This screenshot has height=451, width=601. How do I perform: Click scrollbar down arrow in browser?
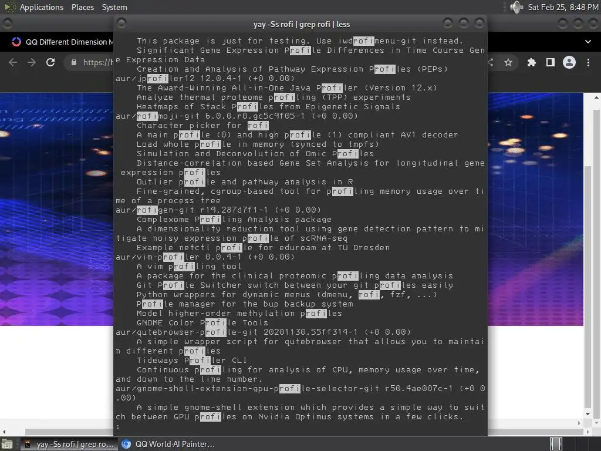(588, 414)
